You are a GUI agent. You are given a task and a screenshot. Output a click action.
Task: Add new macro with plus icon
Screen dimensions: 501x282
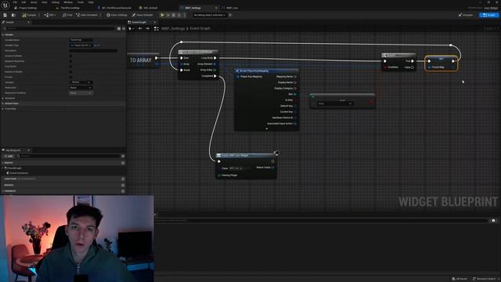tap(123, 185)
